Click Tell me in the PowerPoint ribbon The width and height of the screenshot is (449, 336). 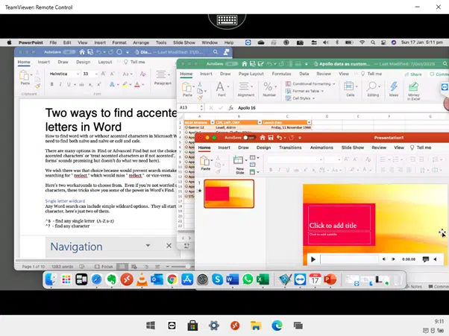tap(421, 148)
